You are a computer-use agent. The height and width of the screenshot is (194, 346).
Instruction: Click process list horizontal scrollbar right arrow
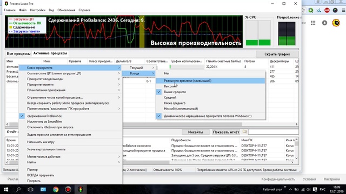coord(296,124)
